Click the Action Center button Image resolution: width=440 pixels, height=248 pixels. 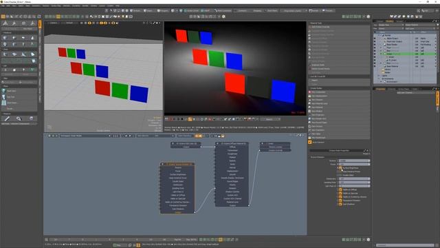point(191,11)
